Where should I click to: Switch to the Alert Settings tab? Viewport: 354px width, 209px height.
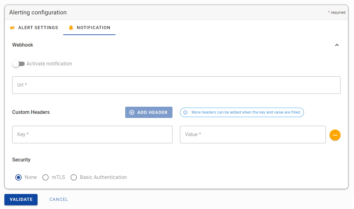(x=34, y=28)
